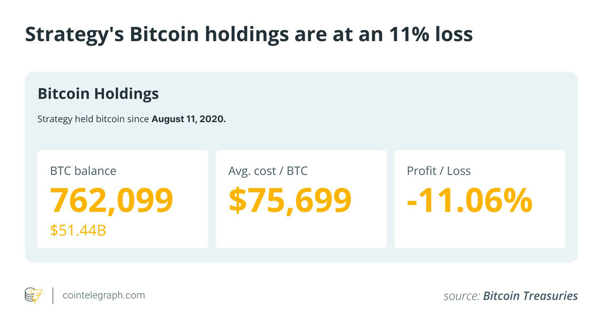Click the Bitcoin Treasuries source name
Image resolution: width=603 pixels, height=329 pixels.
click(530, 296)
